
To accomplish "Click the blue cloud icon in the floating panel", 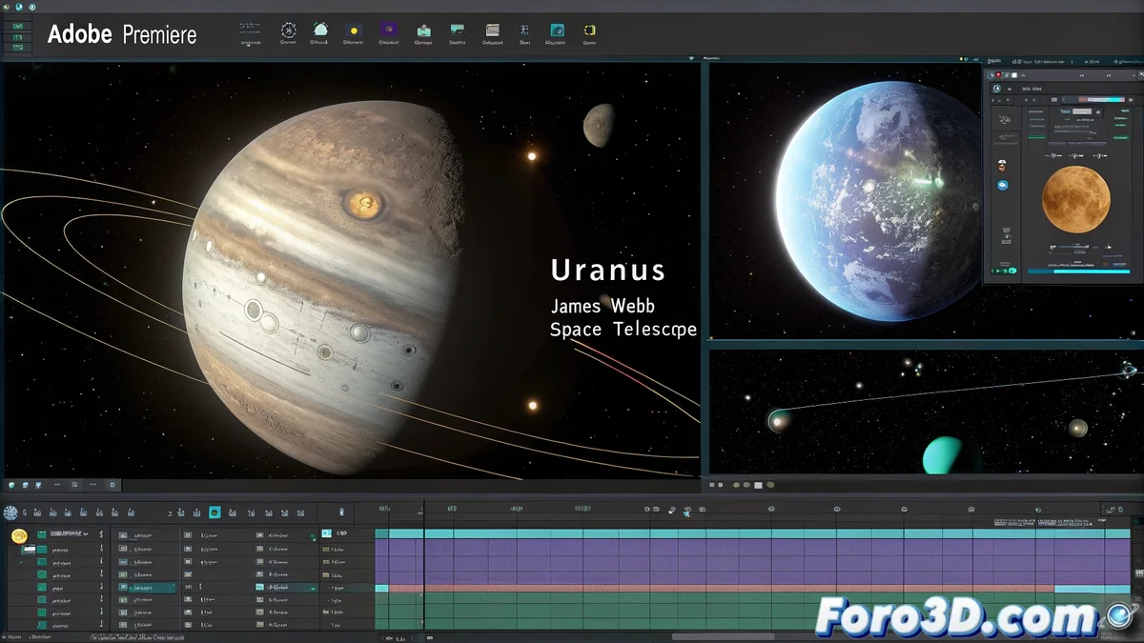I will [1003, 186].
